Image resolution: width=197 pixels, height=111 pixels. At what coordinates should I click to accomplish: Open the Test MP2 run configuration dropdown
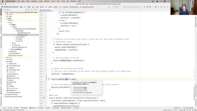pos(116,7)
